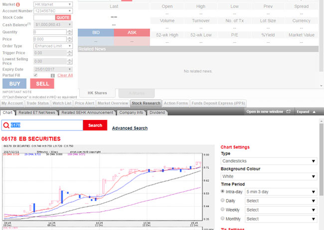Open the Weekly period Select dropdown
The height and width of the screenshot is (230, 324).
[x=281, y=210]
